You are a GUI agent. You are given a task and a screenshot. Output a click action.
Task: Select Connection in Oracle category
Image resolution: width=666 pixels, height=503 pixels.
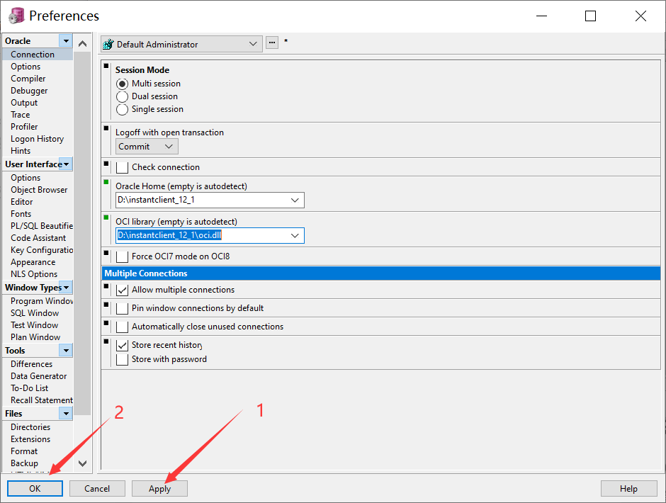pyautogui.click(x=33, y=55)
